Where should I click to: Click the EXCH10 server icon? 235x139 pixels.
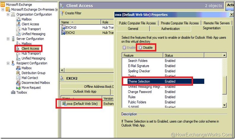click(x=63, y=27)
